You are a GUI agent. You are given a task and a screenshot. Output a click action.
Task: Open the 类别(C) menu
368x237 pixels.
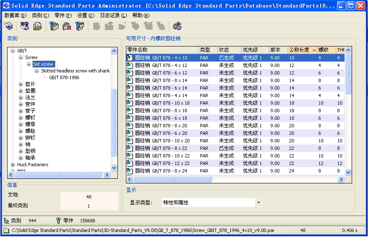click(41, 15)
